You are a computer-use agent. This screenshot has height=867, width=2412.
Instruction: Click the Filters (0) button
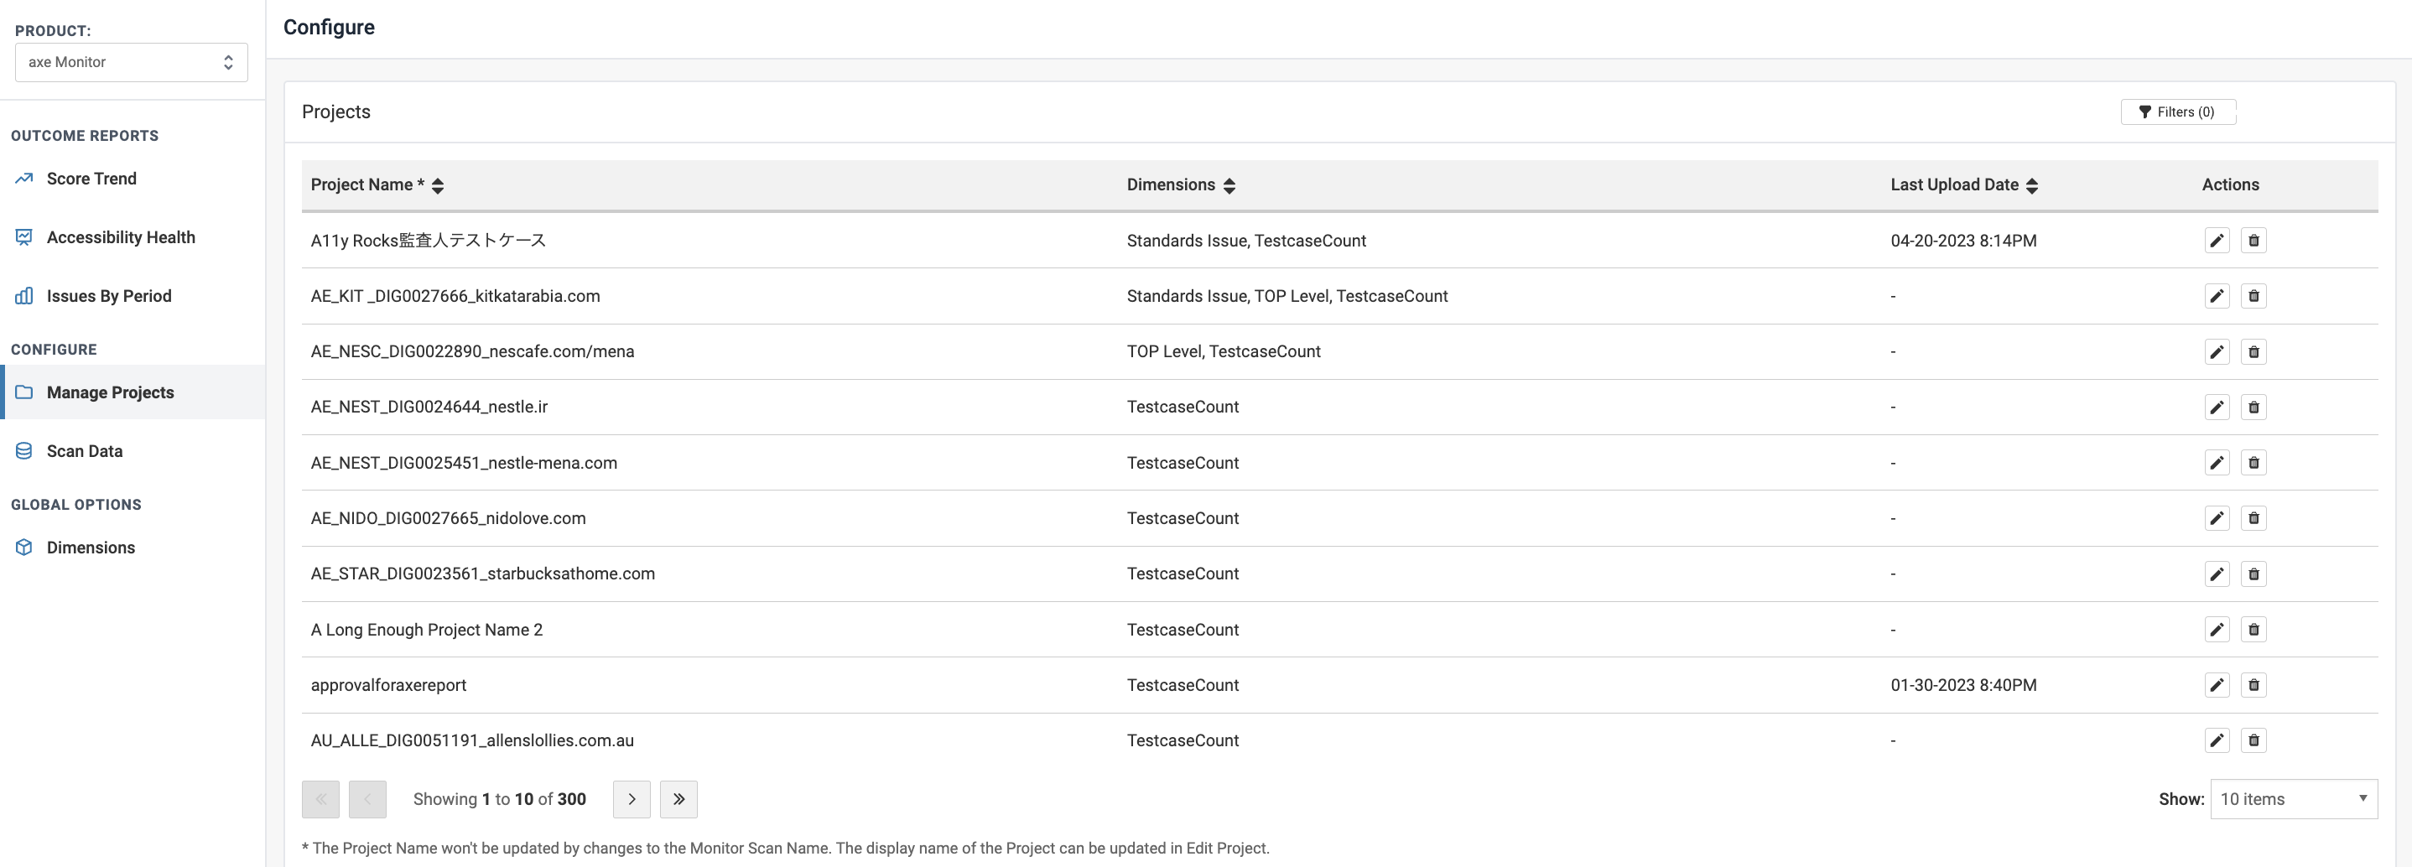pos(2177,112)
